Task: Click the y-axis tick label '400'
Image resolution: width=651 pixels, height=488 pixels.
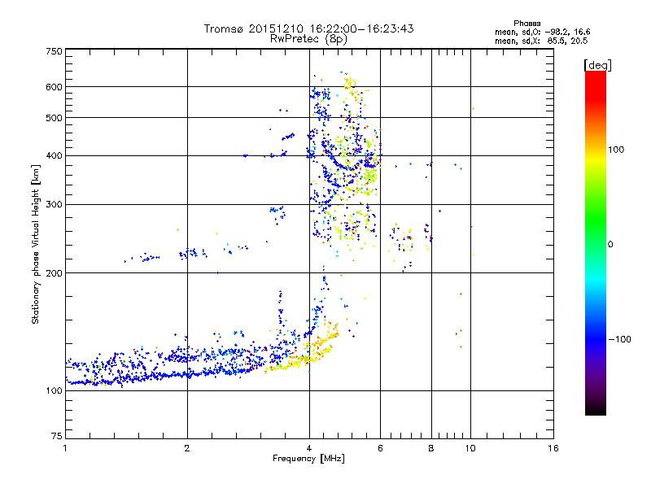Action: point(54,156)
